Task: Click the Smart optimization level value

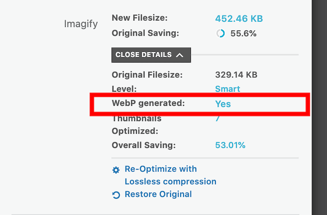Action: pos(228,89)
